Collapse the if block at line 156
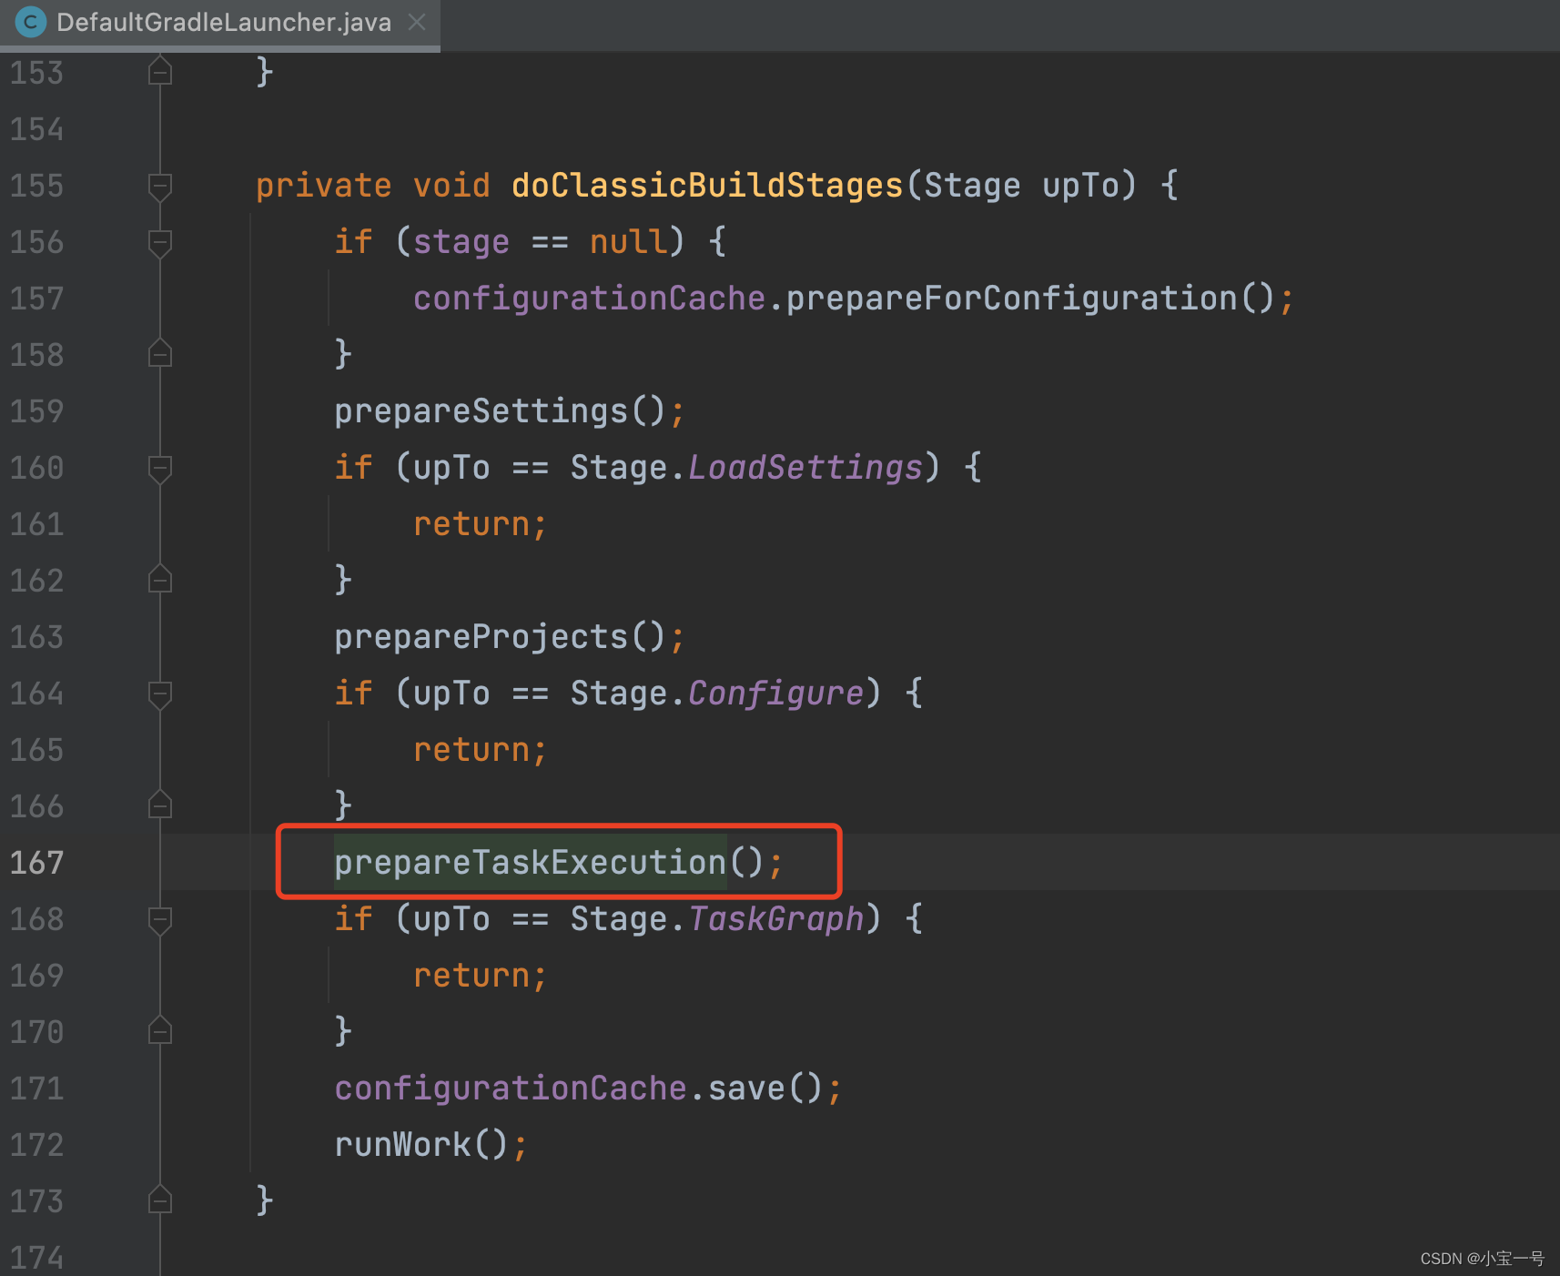The image size is (1560, 1276). click(x=160, y=243)
